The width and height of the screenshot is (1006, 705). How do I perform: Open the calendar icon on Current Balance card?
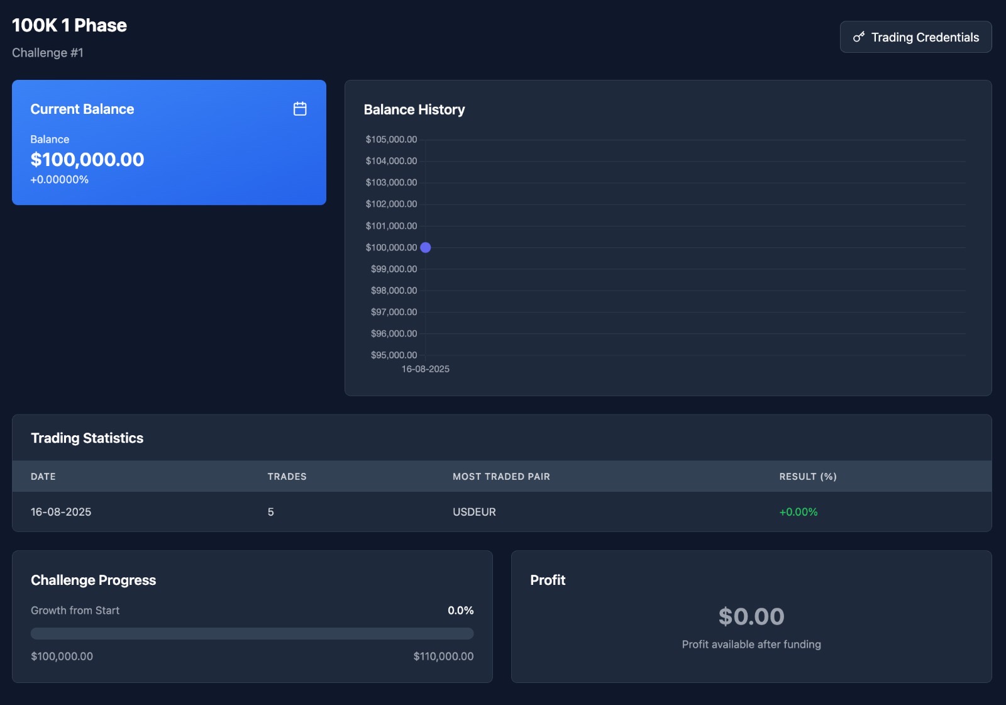coord(300,108)
